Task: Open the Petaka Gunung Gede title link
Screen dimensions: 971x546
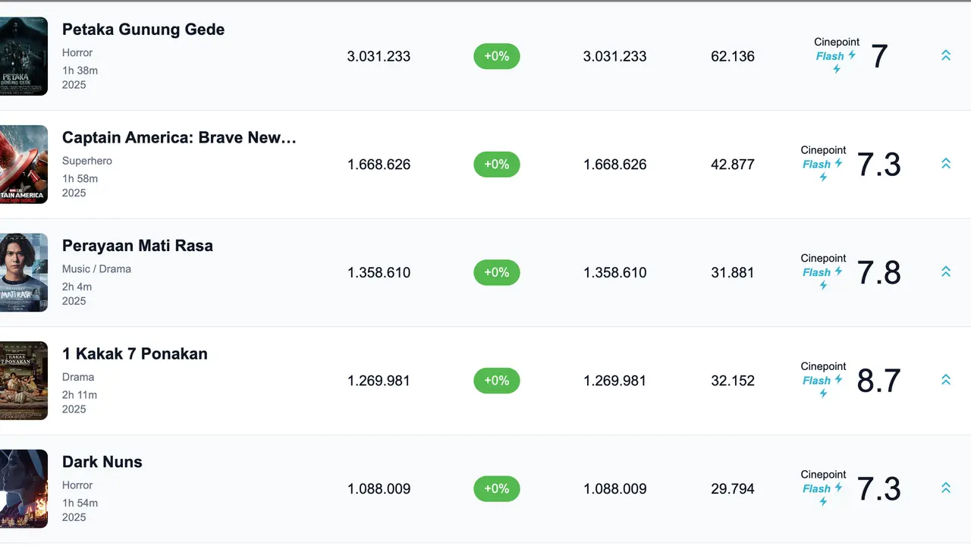Action: click(143, 30)
